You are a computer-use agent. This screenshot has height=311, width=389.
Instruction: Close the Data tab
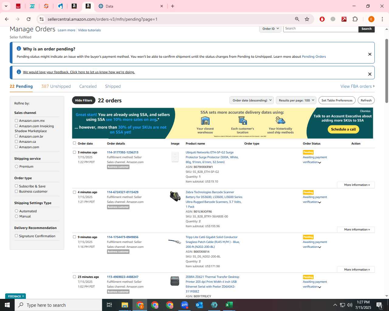coord(162,6)
